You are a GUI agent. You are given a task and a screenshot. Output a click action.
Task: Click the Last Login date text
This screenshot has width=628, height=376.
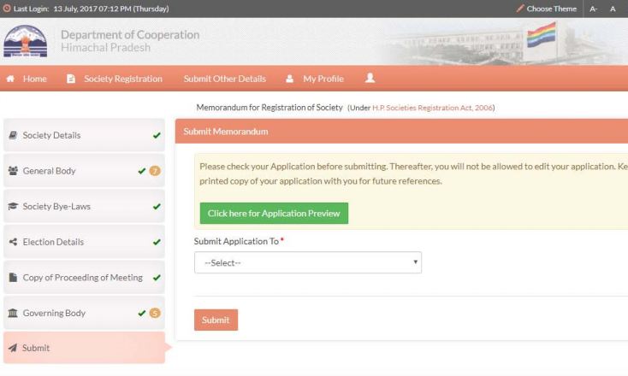pos(111,9)
